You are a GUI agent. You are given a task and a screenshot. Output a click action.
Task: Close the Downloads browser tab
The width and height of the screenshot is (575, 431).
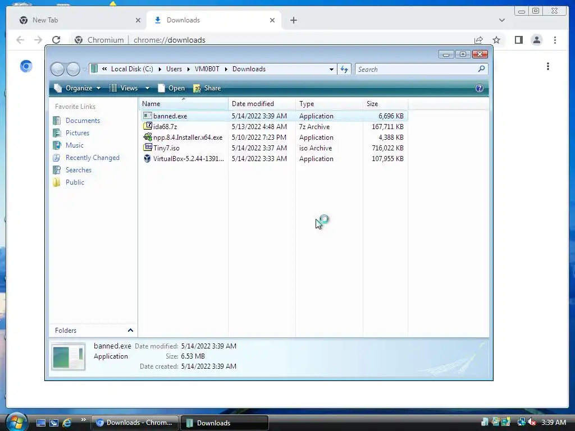(x=272, y=20)
